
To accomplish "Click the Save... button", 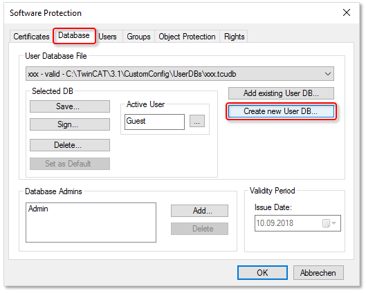I will point(70,106).
